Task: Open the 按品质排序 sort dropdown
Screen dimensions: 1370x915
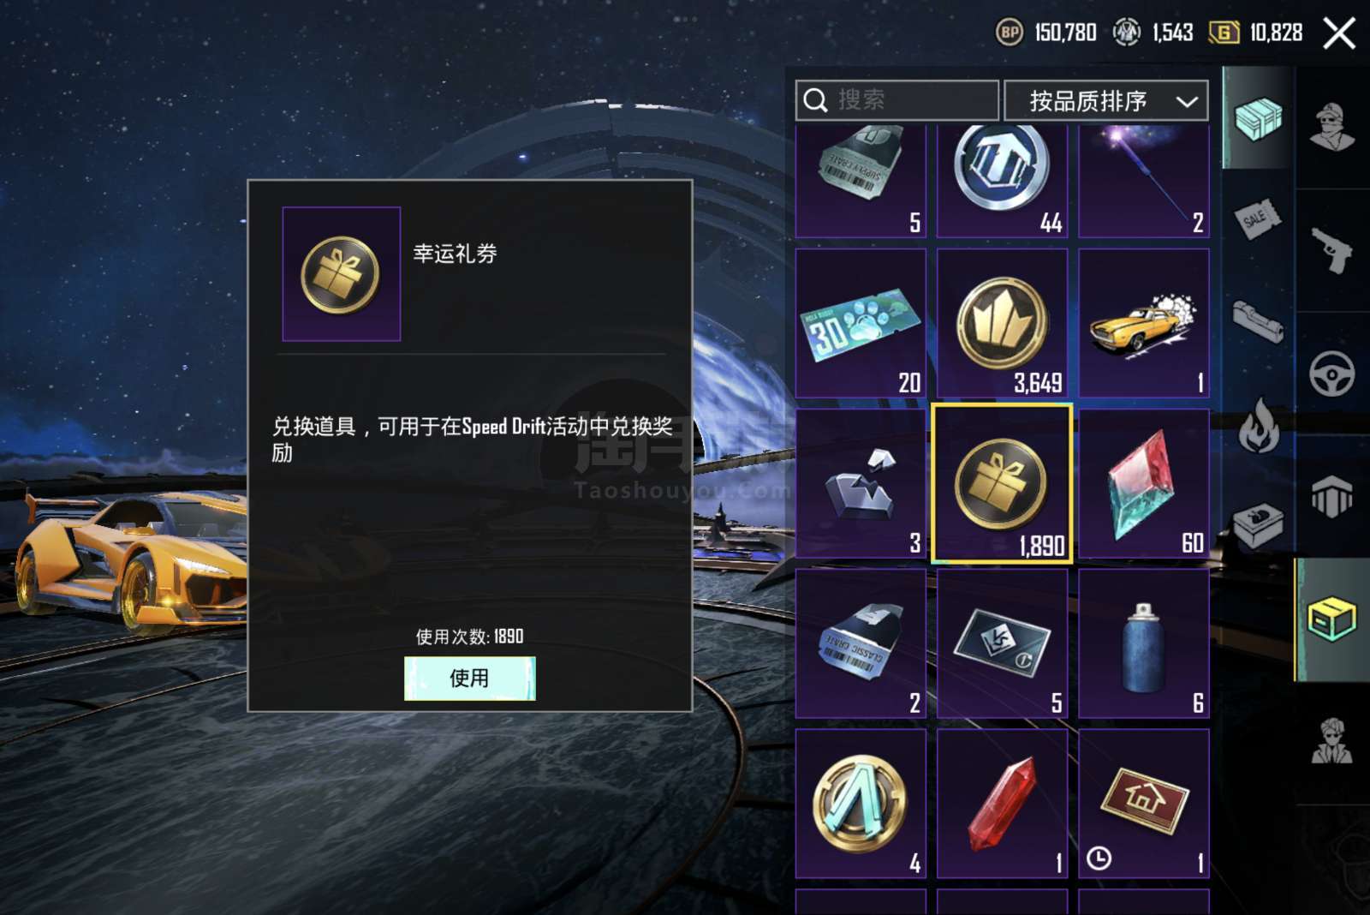Action: pos(1105,101)
